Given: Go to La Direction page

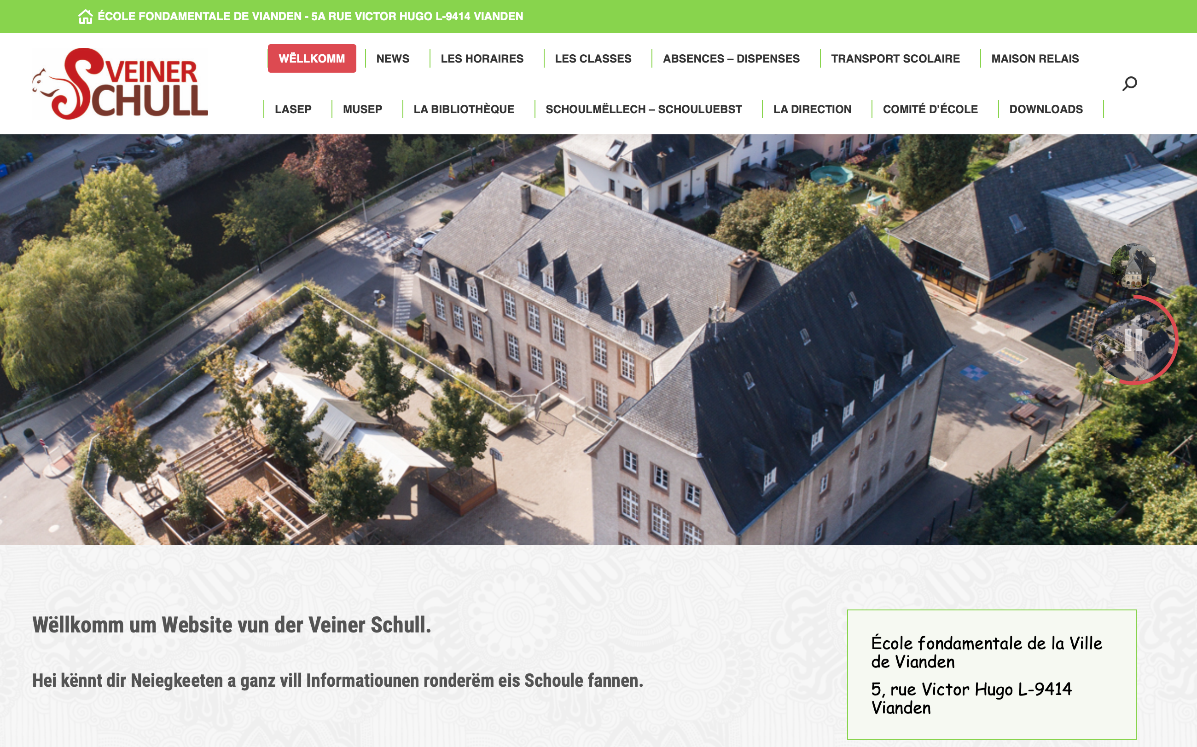Looking at the screenshot, I should click(x=812, y=109).
